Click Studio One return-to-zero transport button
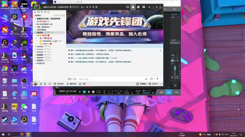Screen dimensions: 245x137 tap(80, 92)
